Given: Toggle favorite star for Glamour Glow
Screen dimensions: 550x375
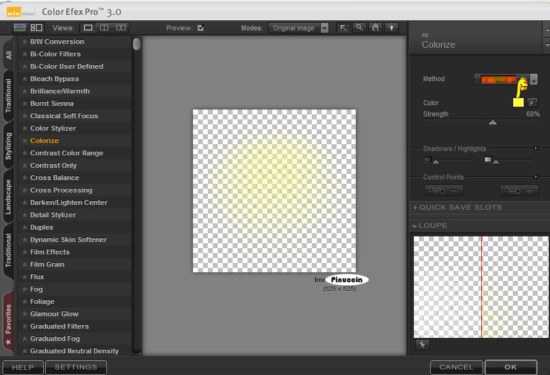Looking at the screenshot, I should pos(25,314).
